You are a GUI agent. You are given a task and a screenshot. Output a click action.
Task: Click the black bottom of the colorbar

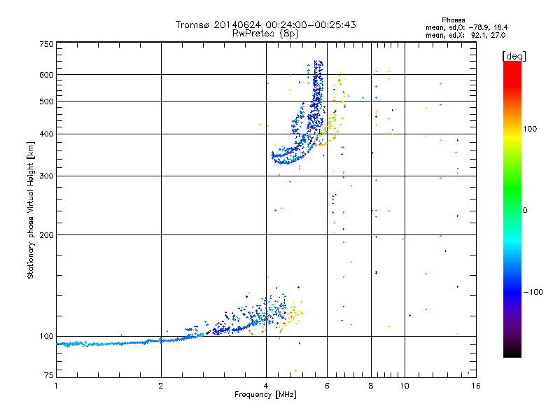[512, 352]
